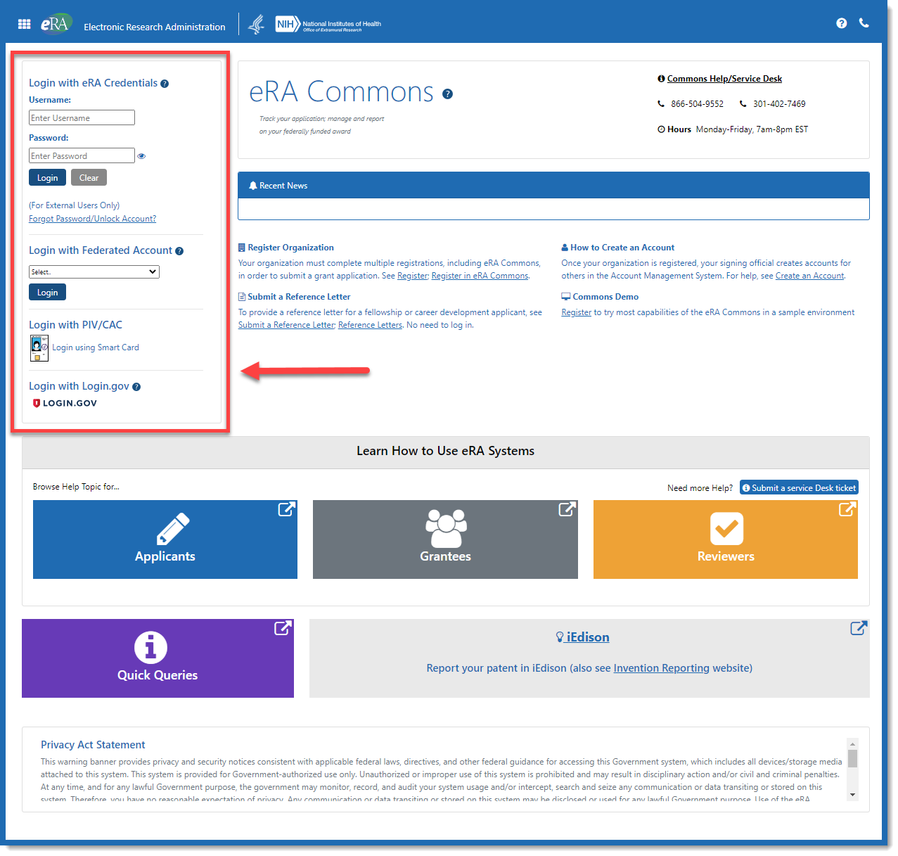Toggle password visibility eye icon
This screenshot has height=856, width=898.
click(141, 156)
